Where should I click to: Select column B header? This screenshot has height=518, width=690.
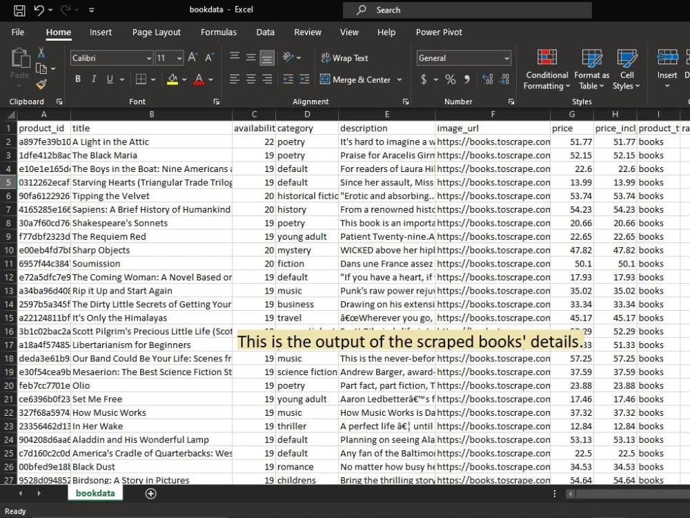[151, 115]
